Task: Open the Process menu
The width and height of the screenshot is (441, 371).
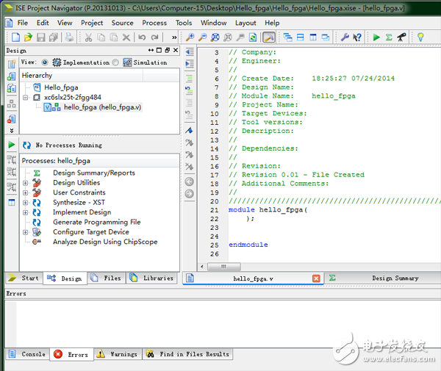Action: point(154,23)
